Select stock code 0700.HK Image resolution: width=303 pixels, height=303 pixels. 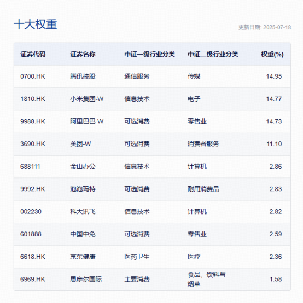pyautogui.click(x=33, y=76)
